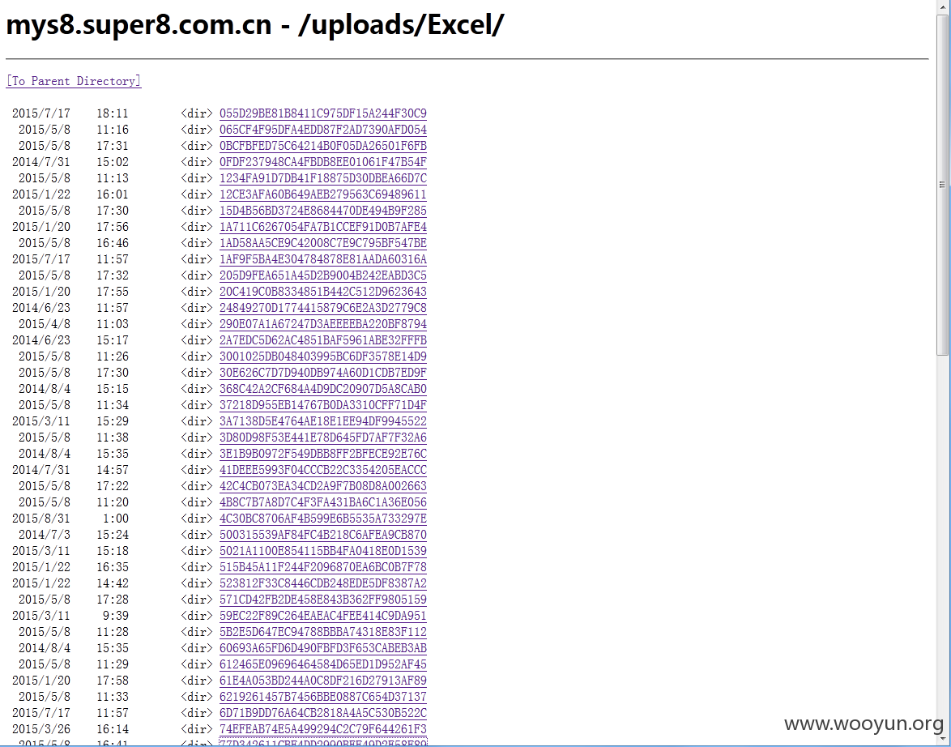Open directory 20C419C0B8334851B442C512D9623643
The image size is (951, 747).
[322, 292]
